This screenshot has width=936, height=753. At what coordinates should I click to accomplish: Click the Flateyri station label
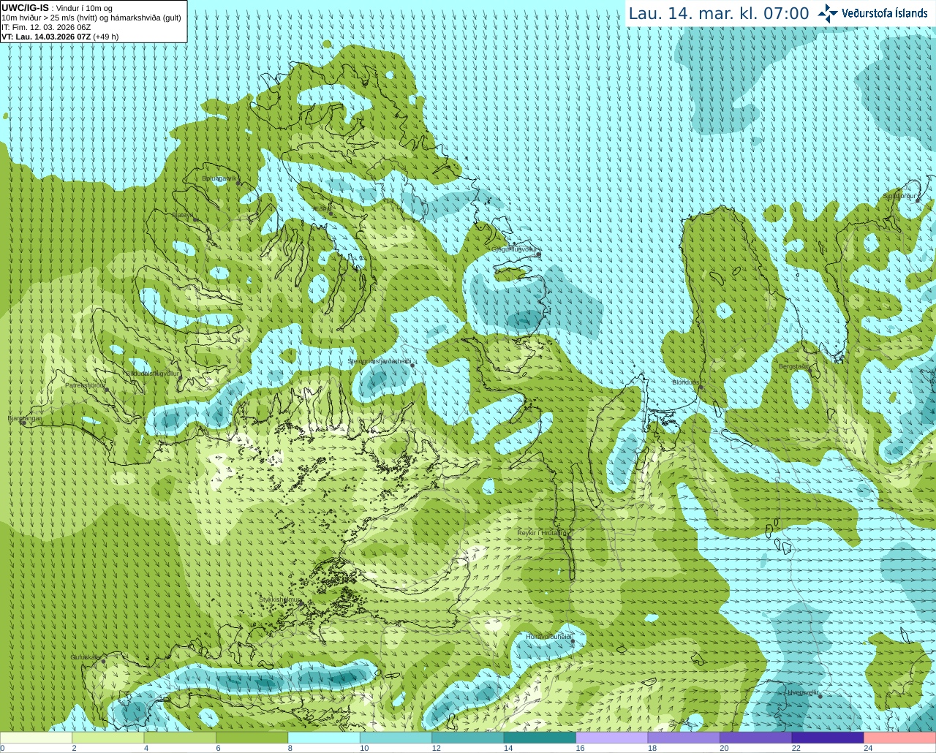pos(183,215)
